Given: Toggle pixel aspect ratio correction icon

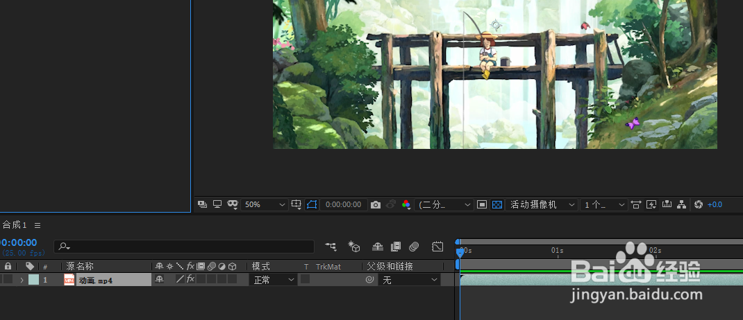Looking at the screenshot, I should point(636,204).
